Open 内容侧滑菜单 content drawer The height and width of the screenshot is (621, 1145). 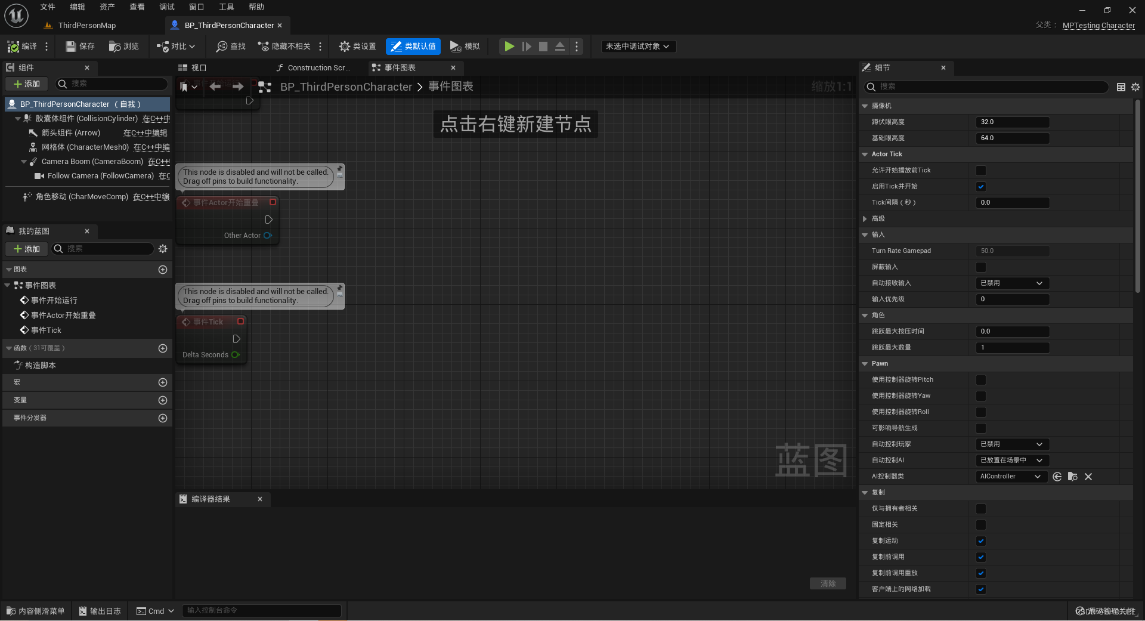[36, 611]
